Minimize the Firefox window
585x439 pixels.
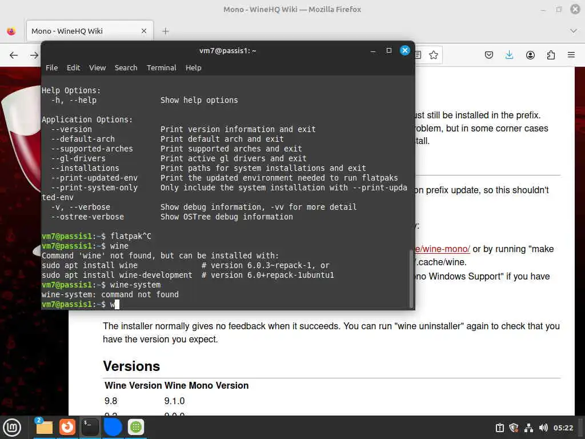point(543,9)
